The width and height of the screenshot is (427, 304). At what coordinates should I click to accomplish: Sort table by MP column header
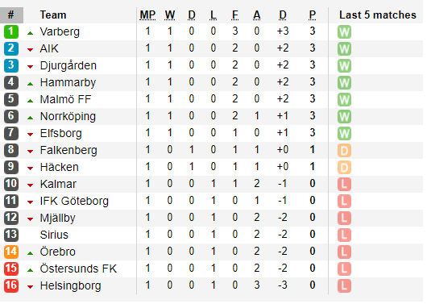pyautogui.click(x=147, y=15)
